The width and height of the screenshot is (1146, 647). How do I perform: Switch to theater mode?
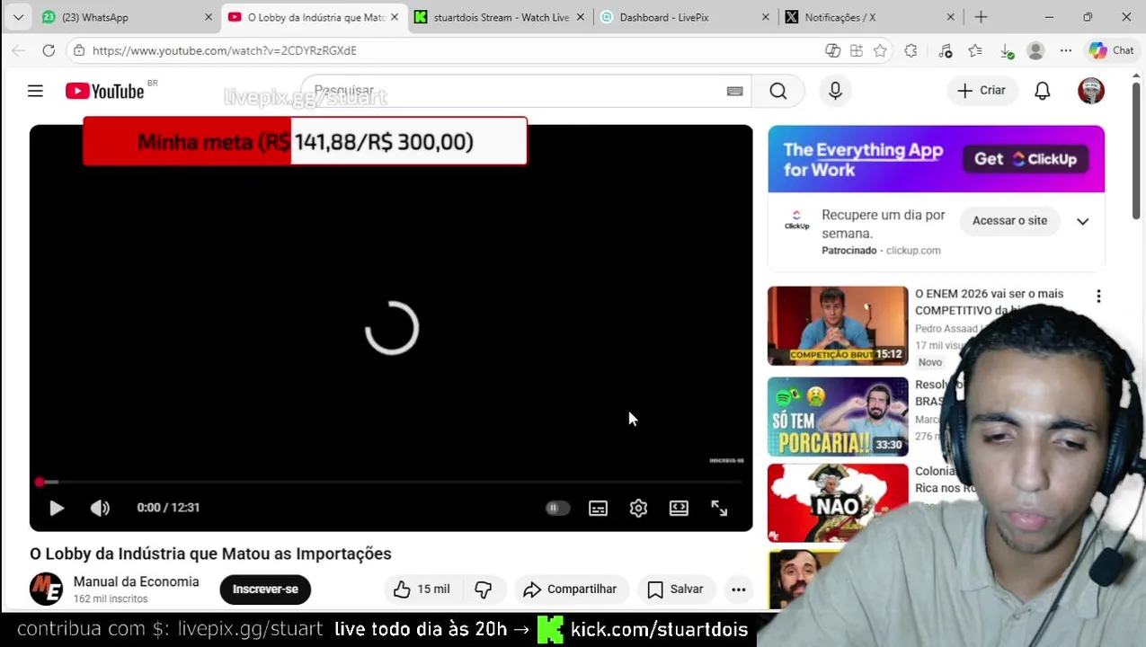[x=679, y=508]
